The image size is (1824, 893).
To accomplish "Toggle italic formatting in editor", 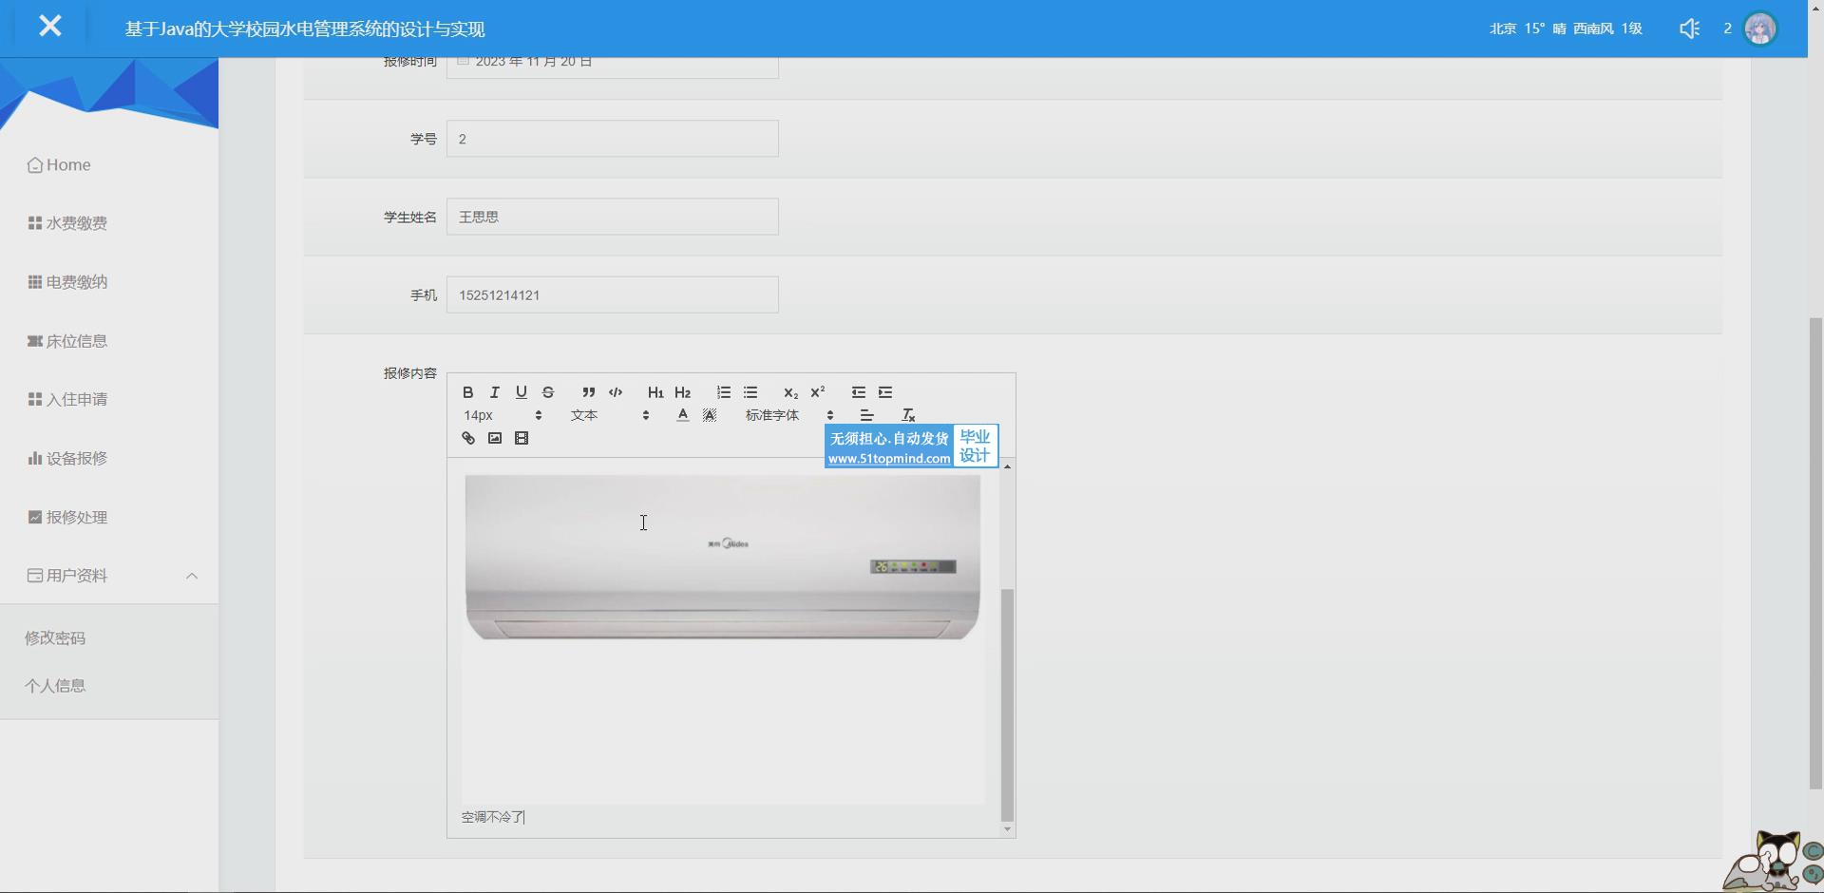I will click(494, 392).
